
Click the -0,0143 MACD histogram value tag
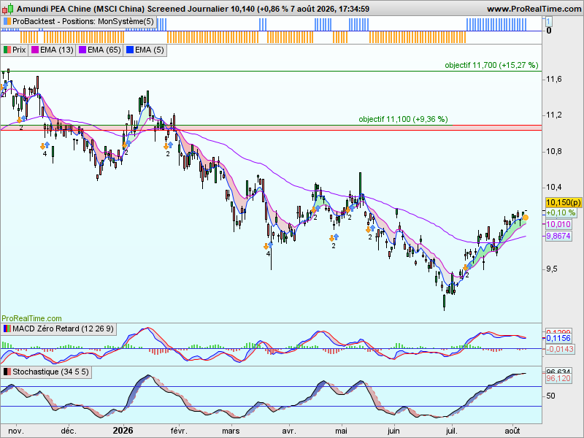pos(560,349)
